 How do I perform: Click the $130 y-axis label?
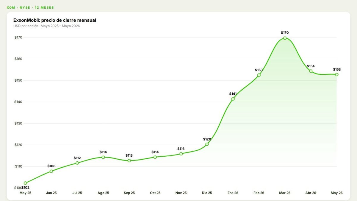tap(18, 123)
